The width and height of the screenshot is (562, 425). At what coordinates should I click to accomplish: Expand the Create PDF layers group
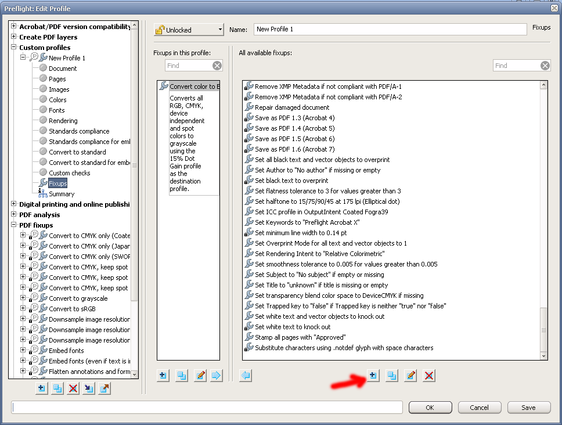pos(13,37)
